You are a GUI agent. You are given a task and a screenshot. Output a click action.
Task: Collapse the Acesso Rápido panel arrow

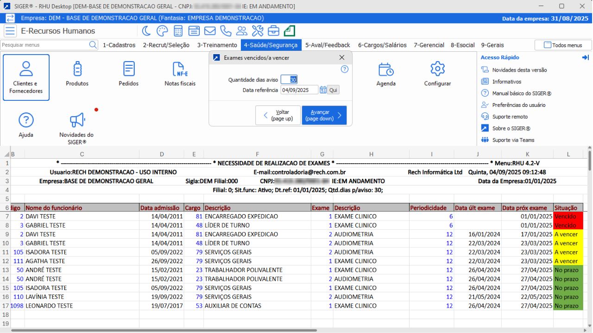click(x=585, y=57)
